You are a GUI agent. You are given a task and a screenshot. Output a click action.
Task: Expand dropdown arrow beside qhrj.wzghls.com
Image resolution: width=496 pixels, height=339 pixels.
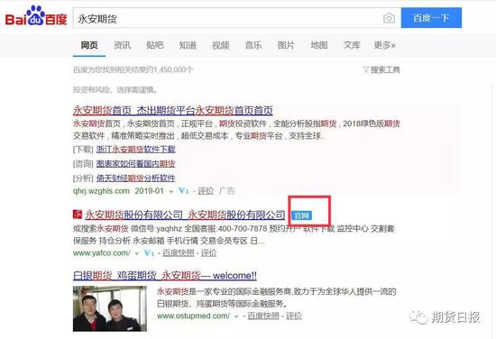click(171, 192)
